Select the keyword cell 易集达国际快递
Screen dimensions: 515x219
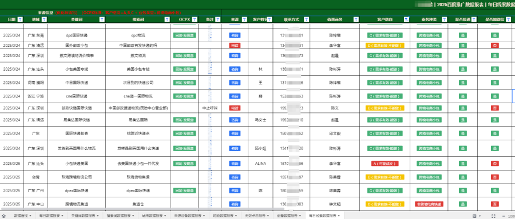click(77, 120)
